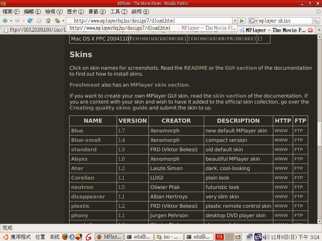
Task: Open the plastic skin link
Action: point(80,206)
